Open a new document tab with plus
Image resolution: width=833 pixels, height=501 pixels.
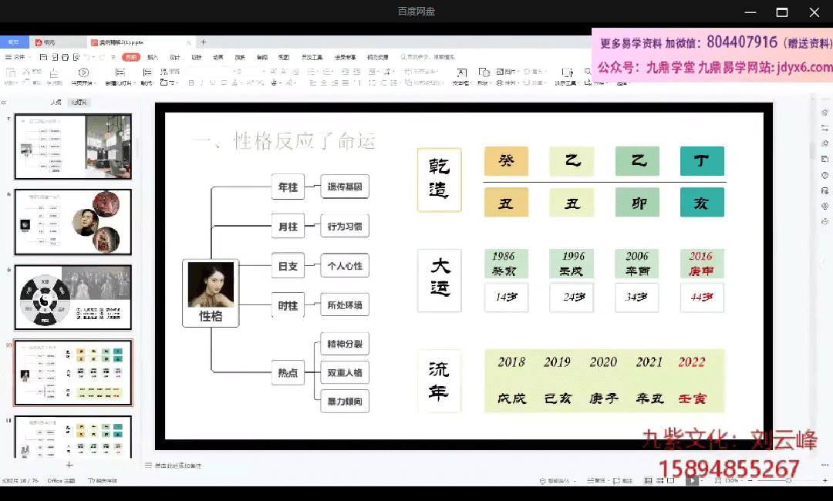(204, 42)
